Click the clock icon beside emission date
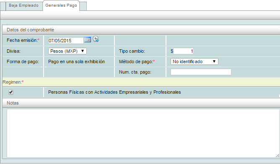This screenshot has width=280, height=164. pos(96,39)
